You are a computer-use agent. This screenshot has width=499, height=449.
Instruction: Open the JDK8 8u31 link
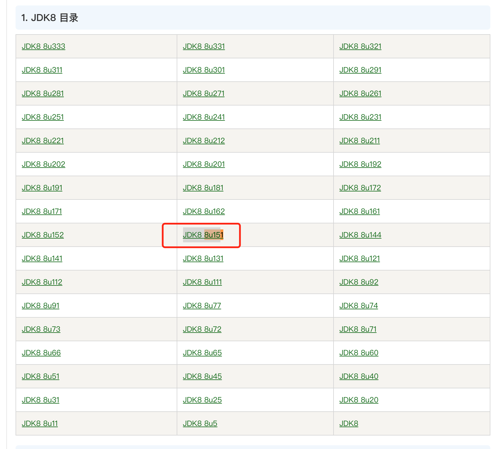coord(41,400)
